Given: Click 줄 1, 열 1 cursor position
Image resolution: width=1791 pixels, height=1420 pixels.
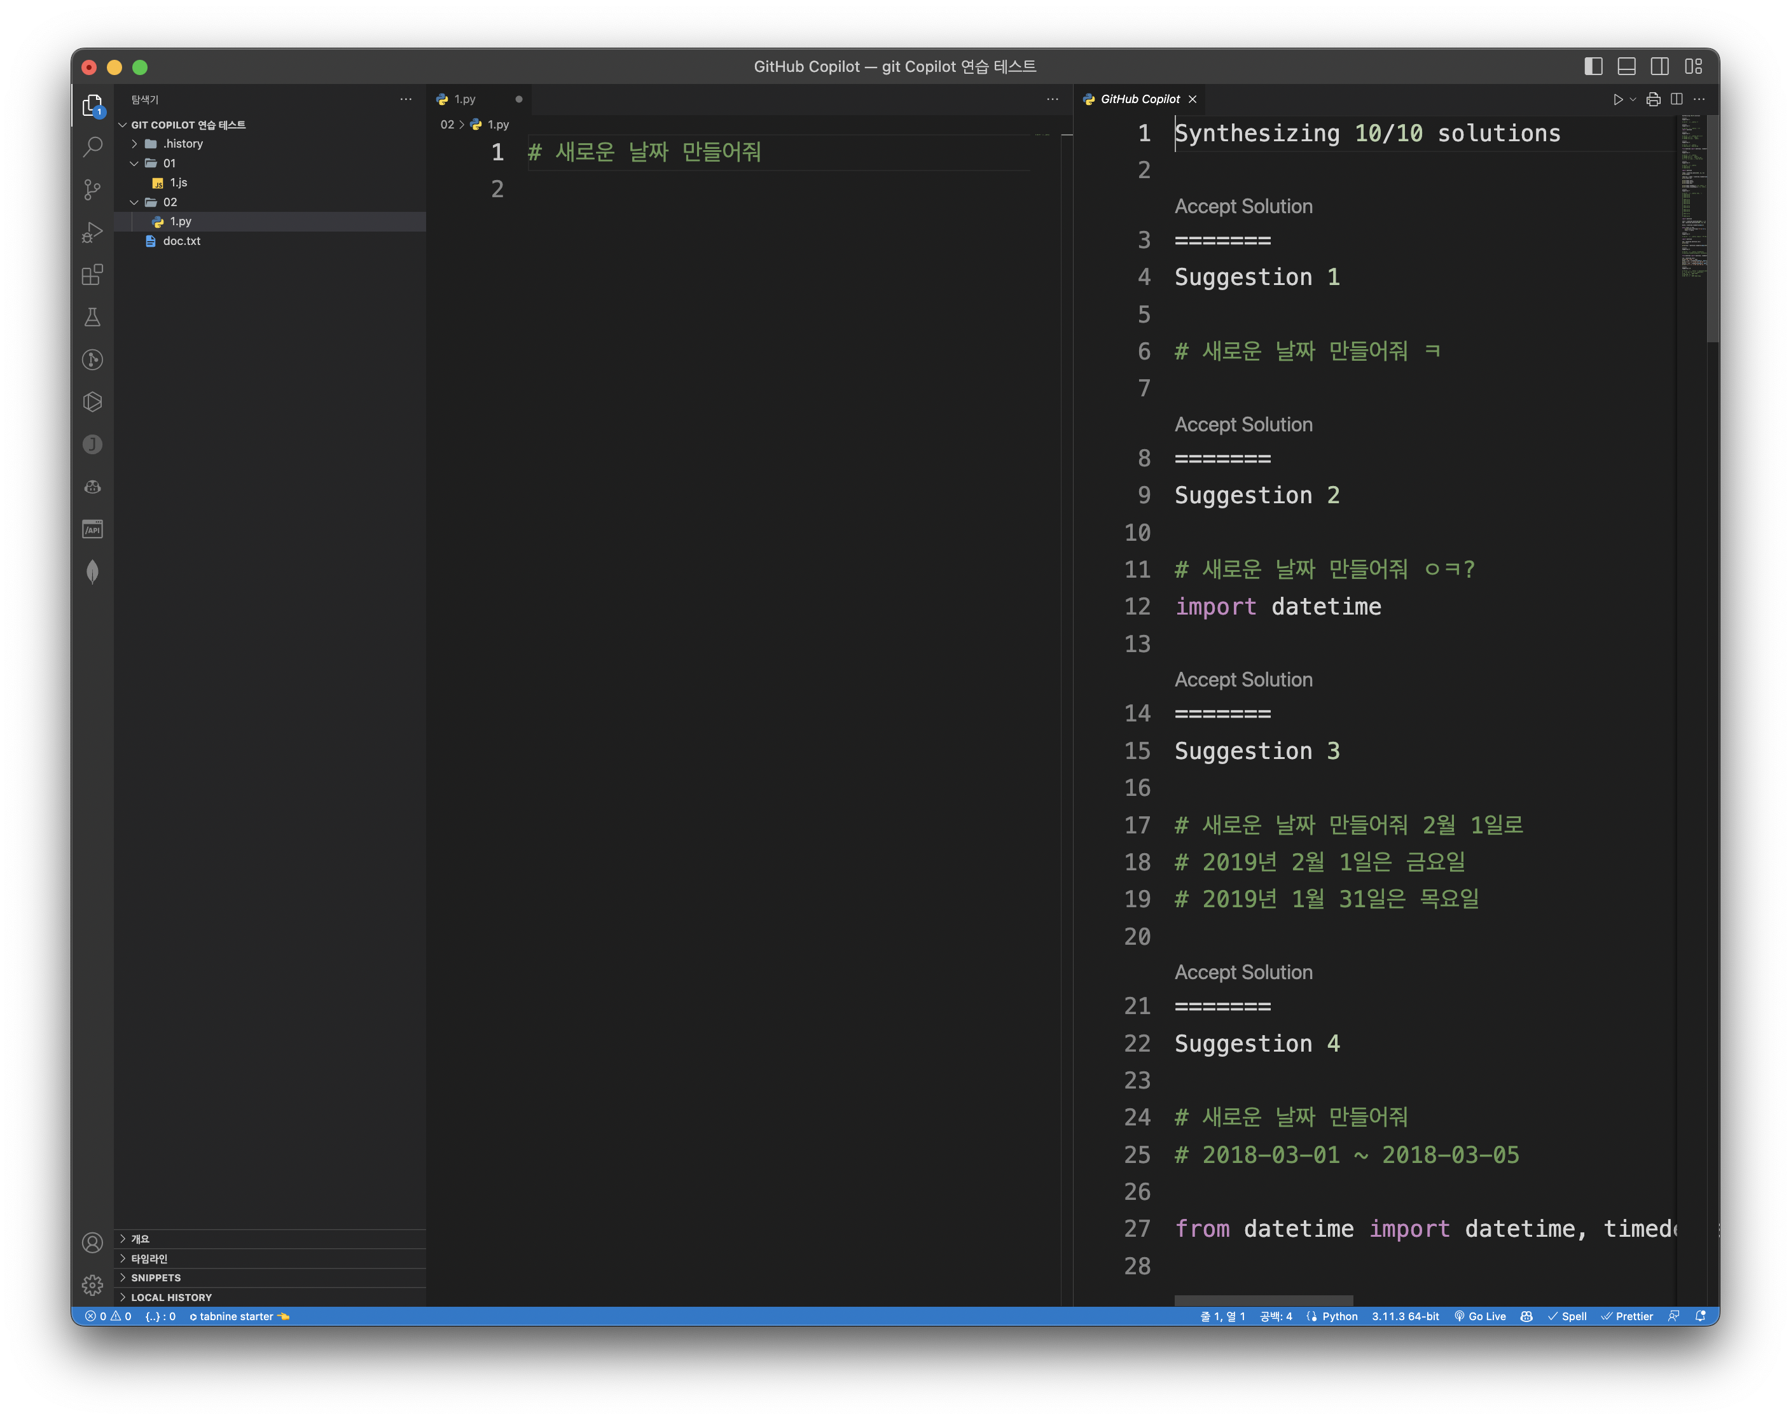Looking at the screenshot, I should click(1222, 1316).
